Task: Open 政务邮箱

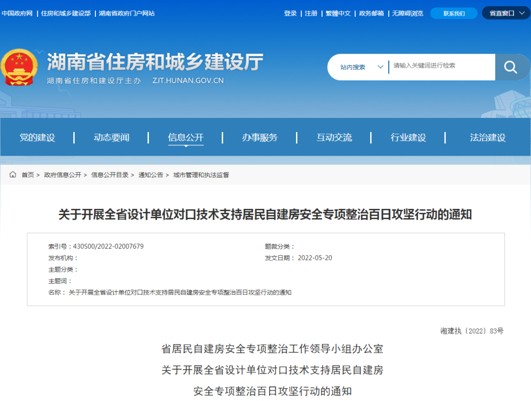Action: [371, 13]
